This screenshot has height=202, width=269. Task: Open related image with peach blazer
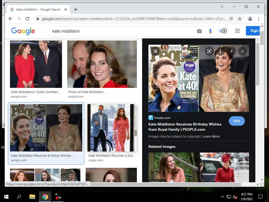point(173,167)
